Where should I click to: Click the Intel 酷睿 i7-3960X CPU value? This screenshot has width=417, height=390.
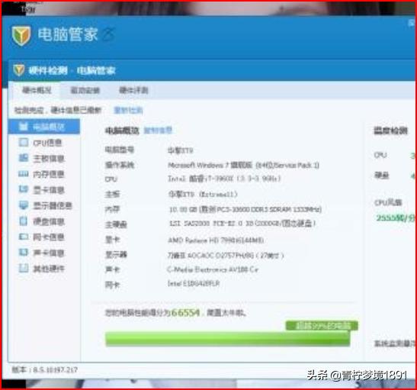[x=224, y=179]
